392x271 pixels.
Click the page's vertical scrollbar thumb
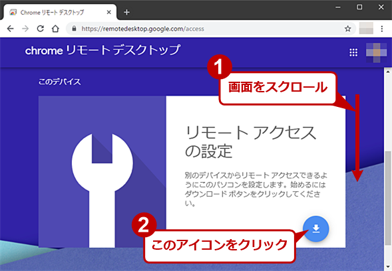pos(388,199)
